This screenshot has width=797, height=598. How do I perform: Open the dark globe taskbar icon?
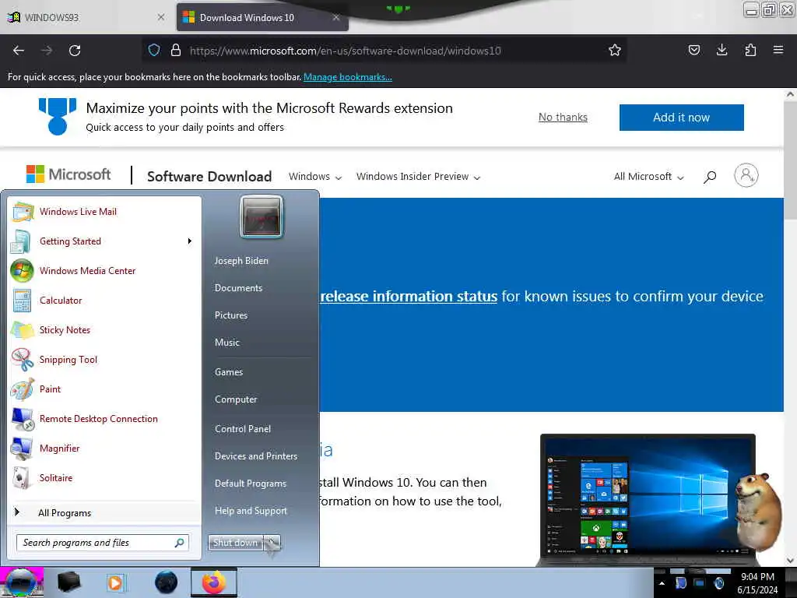pos(166,582)
